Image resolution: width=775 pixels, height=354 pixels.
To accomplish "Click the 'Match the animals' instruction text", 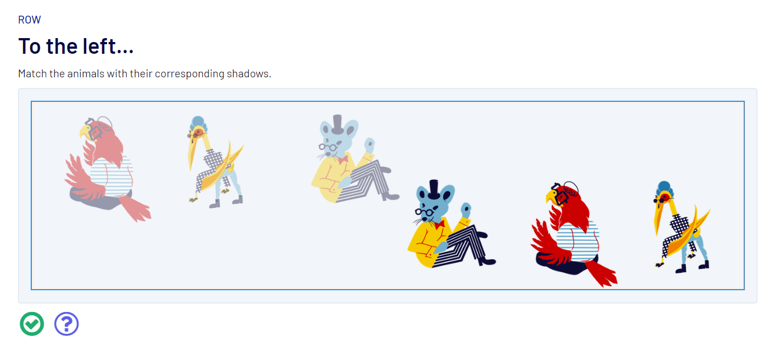I will click(x=145, y=73).
